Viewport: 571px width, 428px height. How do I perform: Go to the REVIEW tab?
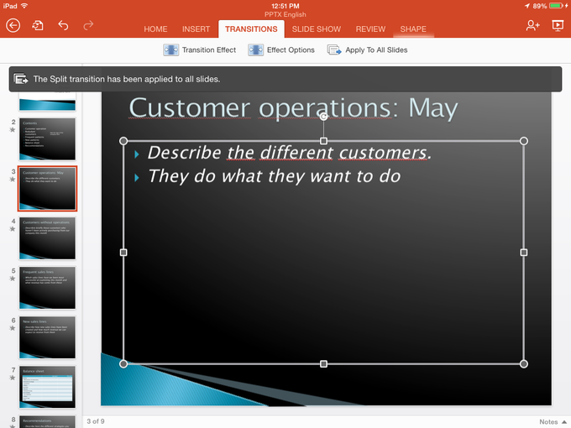370,29
